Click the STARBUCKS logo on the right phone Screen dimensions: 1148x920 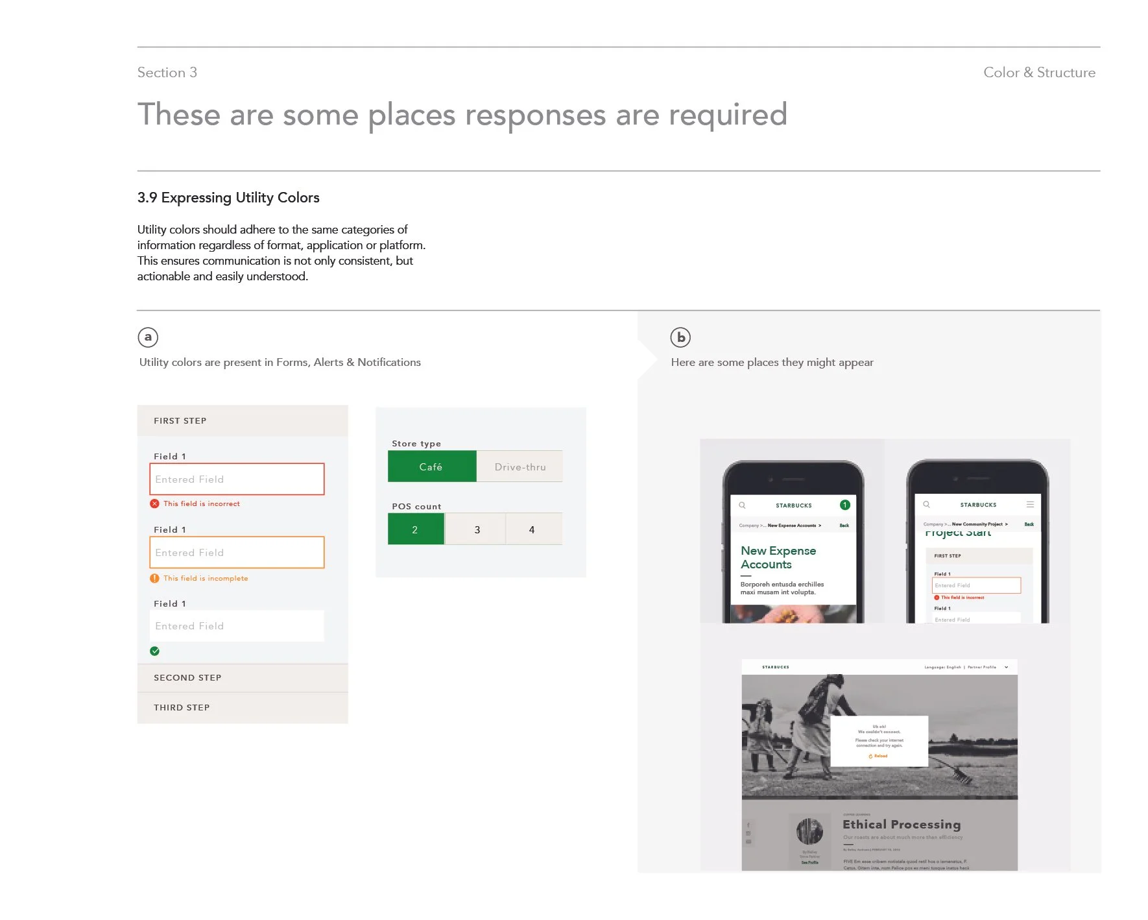click(x=978, y=505)
